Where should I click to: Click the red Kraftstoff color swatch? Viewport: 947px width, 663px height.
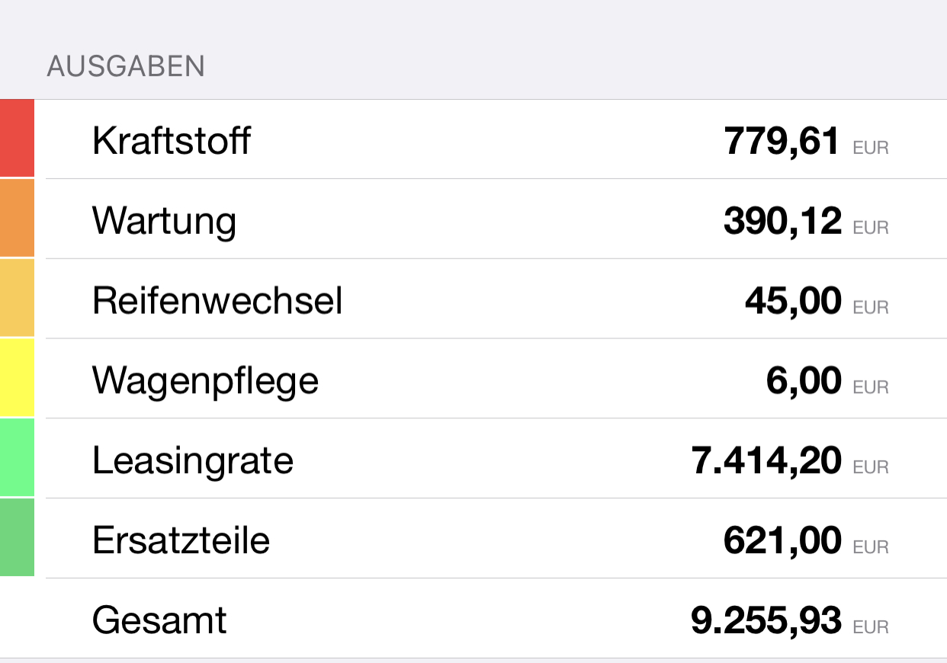pyautogui.click(x=17, y=139)
